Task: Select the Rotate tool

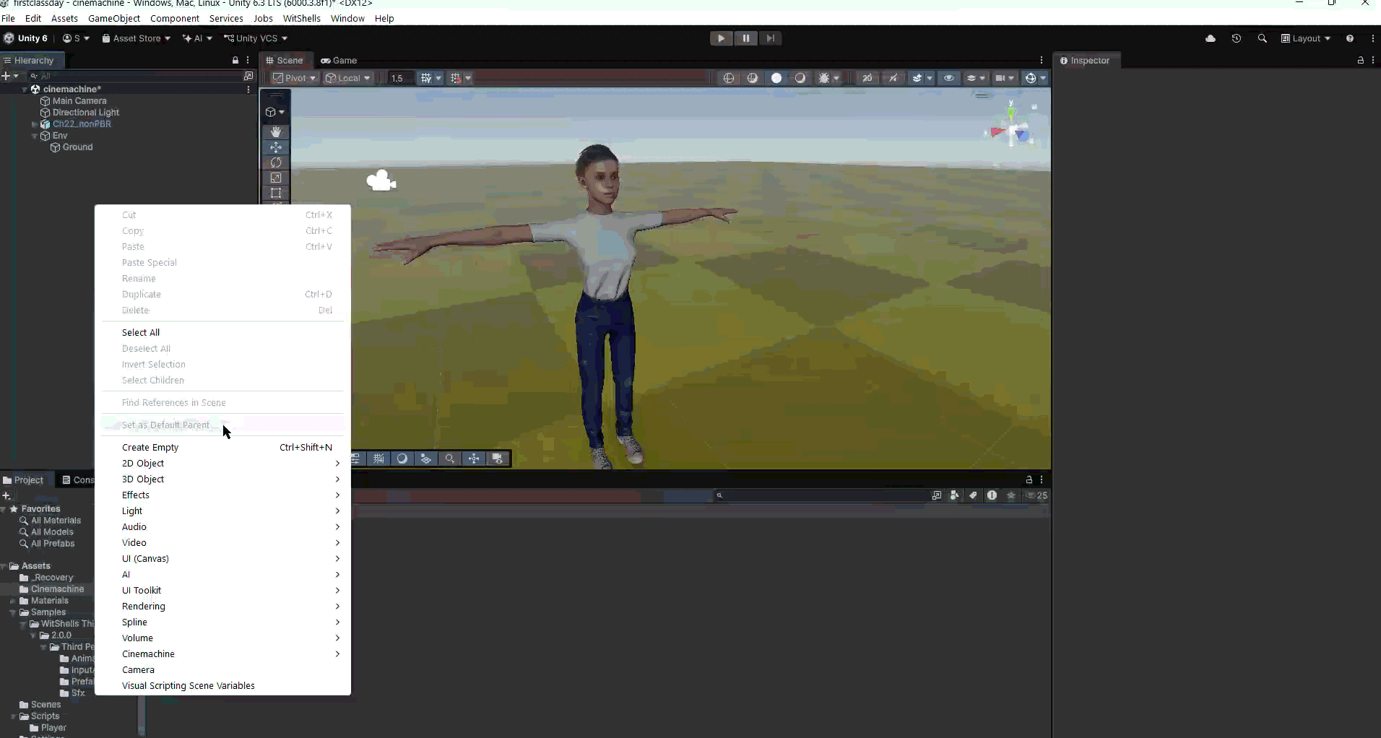Action: 276,162
